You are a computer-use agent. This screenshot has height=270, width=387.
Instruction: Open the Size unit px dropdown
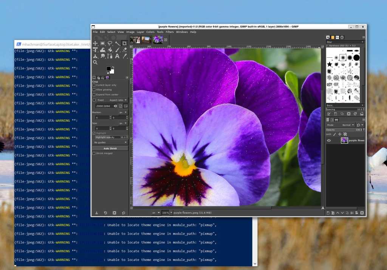[x=123, y=123]
